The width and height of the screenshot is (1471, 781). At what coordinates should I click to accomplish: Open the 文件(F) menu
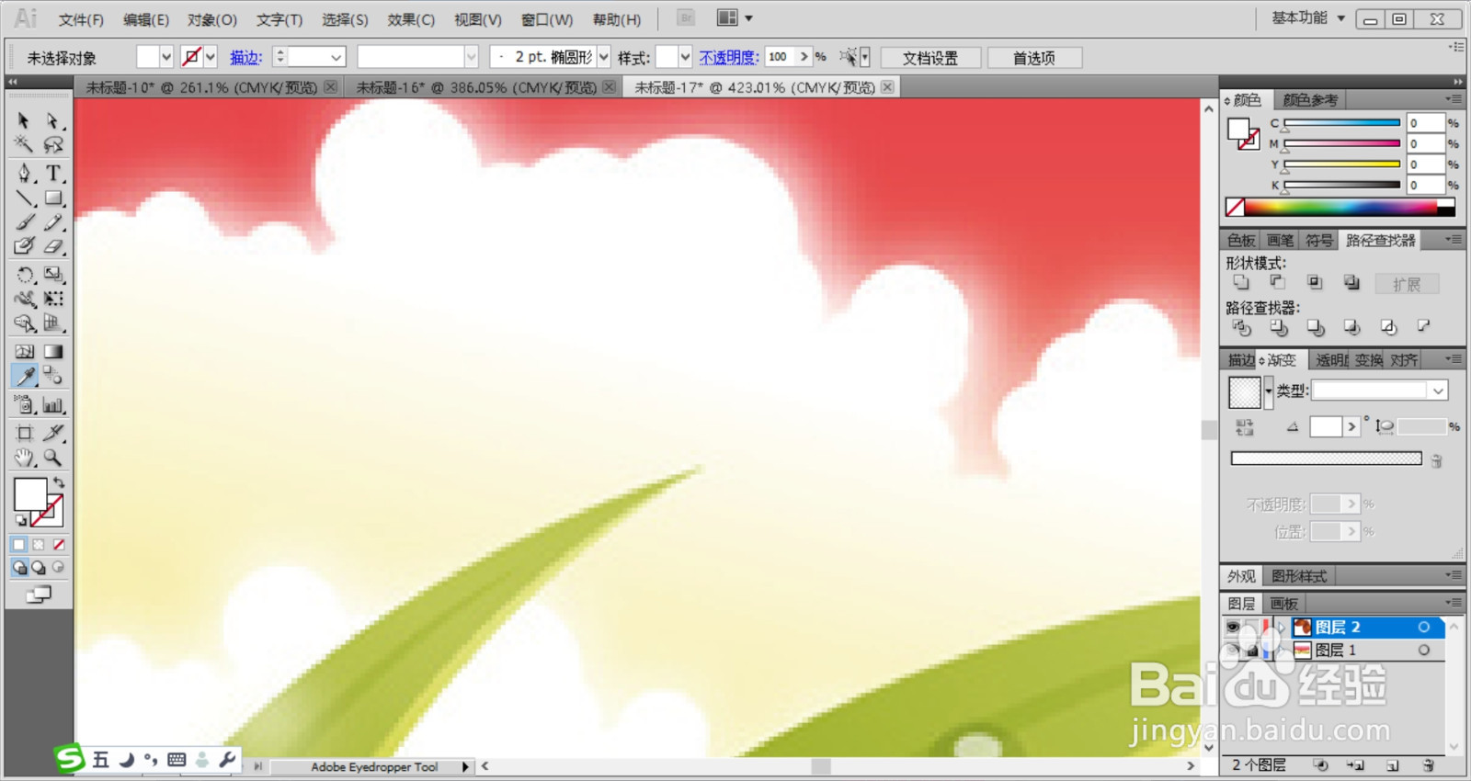[x=81, y=19]
